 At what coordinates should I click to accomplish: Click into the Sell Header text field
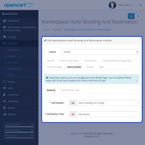(108, 103)
